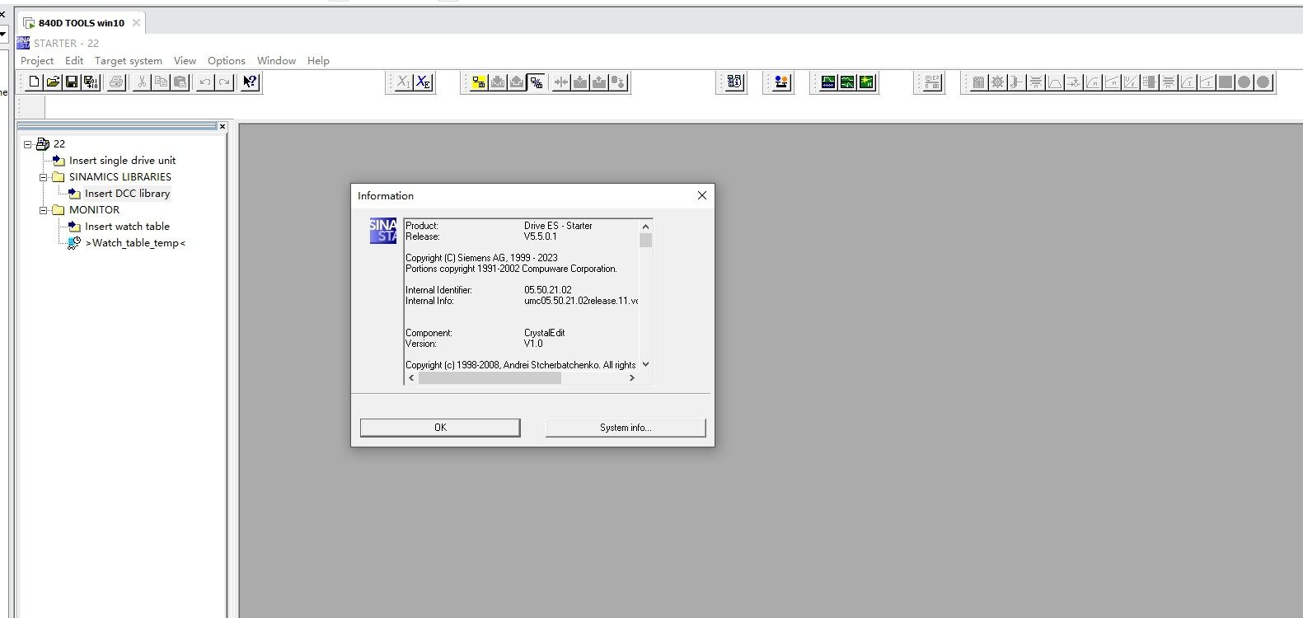Print using the printer toolbar icon
The image size is (1303, 618).
click(116, 82)
